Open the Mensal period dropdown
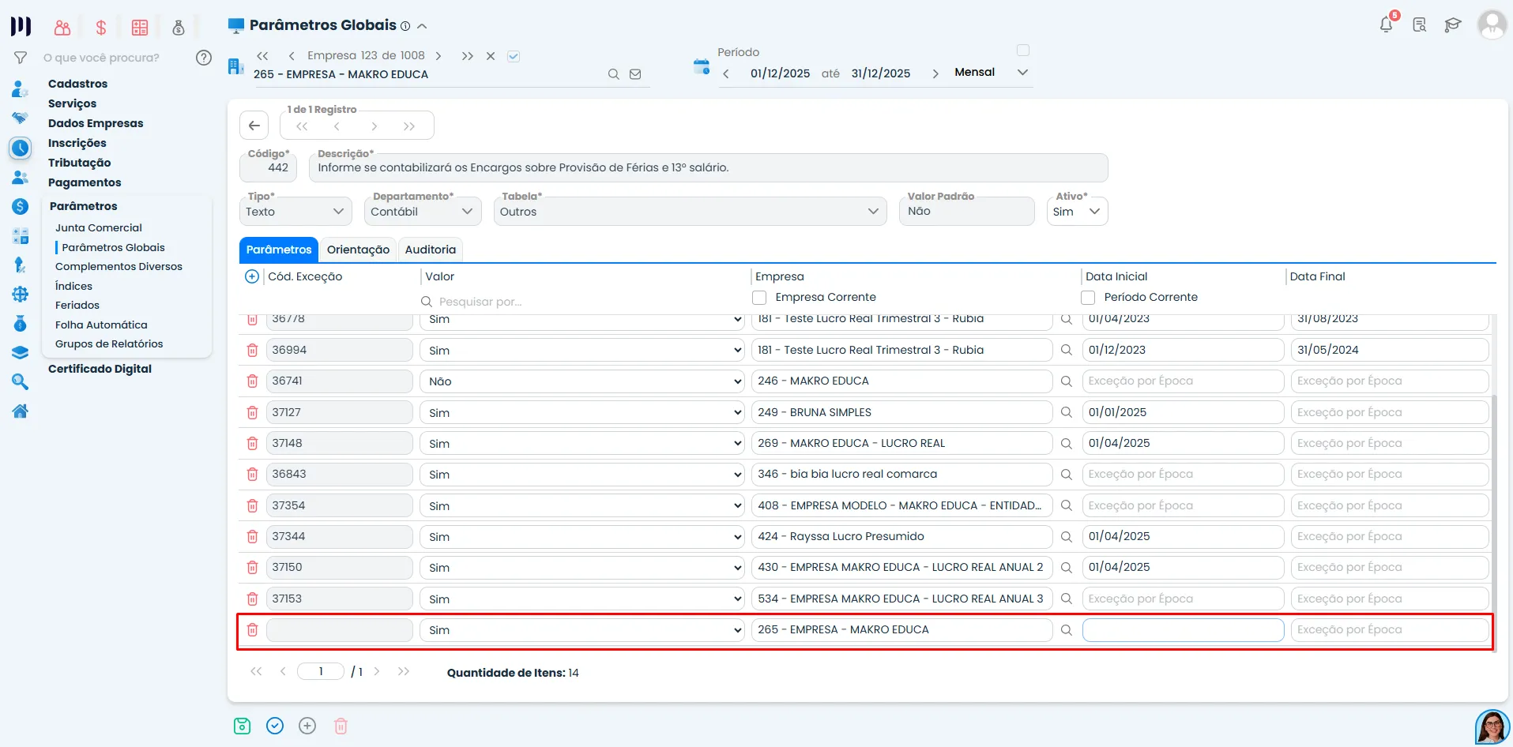This screenshot has width=1513, height=747. point(992,72)
